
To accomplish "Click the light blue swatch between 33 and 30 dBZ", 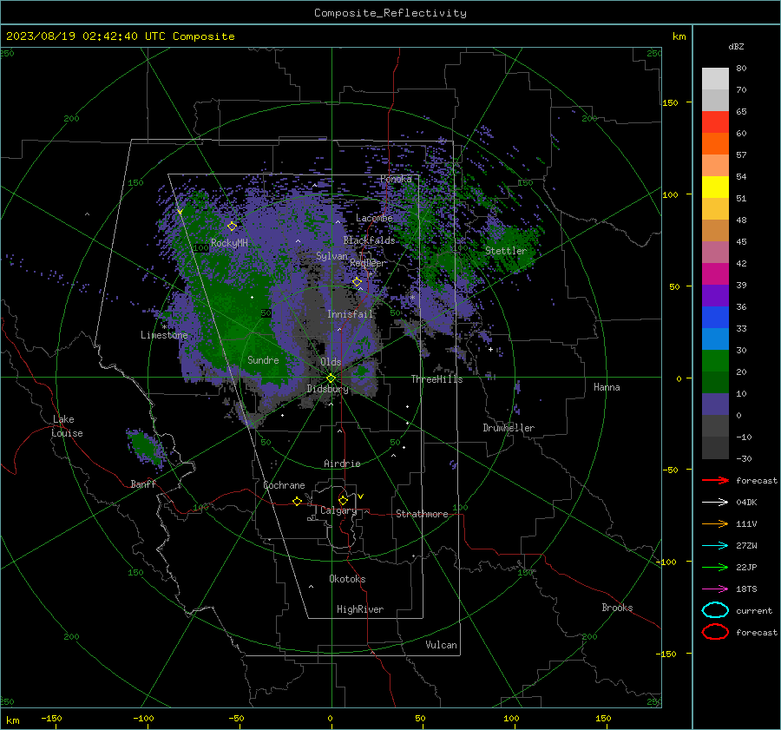I will (715, 339).
